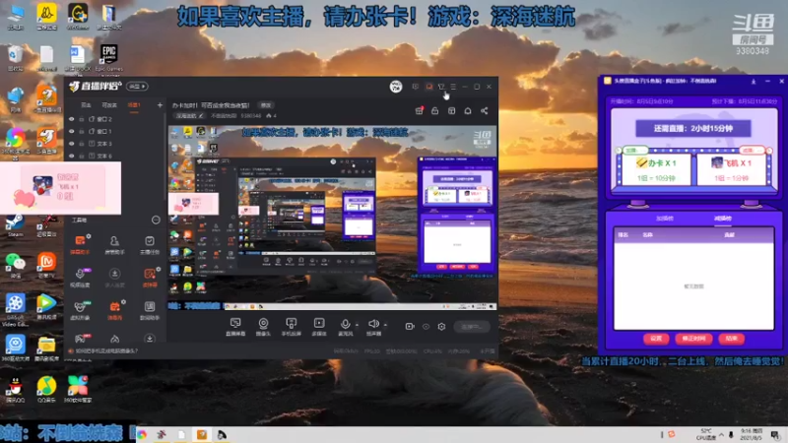Viewport: 788px width, 443px height.
Task: Toggle preview visibility eye in bottom toolbar
Action: [426, 327]
